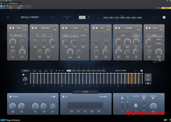Click the Master volume fader

(x=144, y=105)
